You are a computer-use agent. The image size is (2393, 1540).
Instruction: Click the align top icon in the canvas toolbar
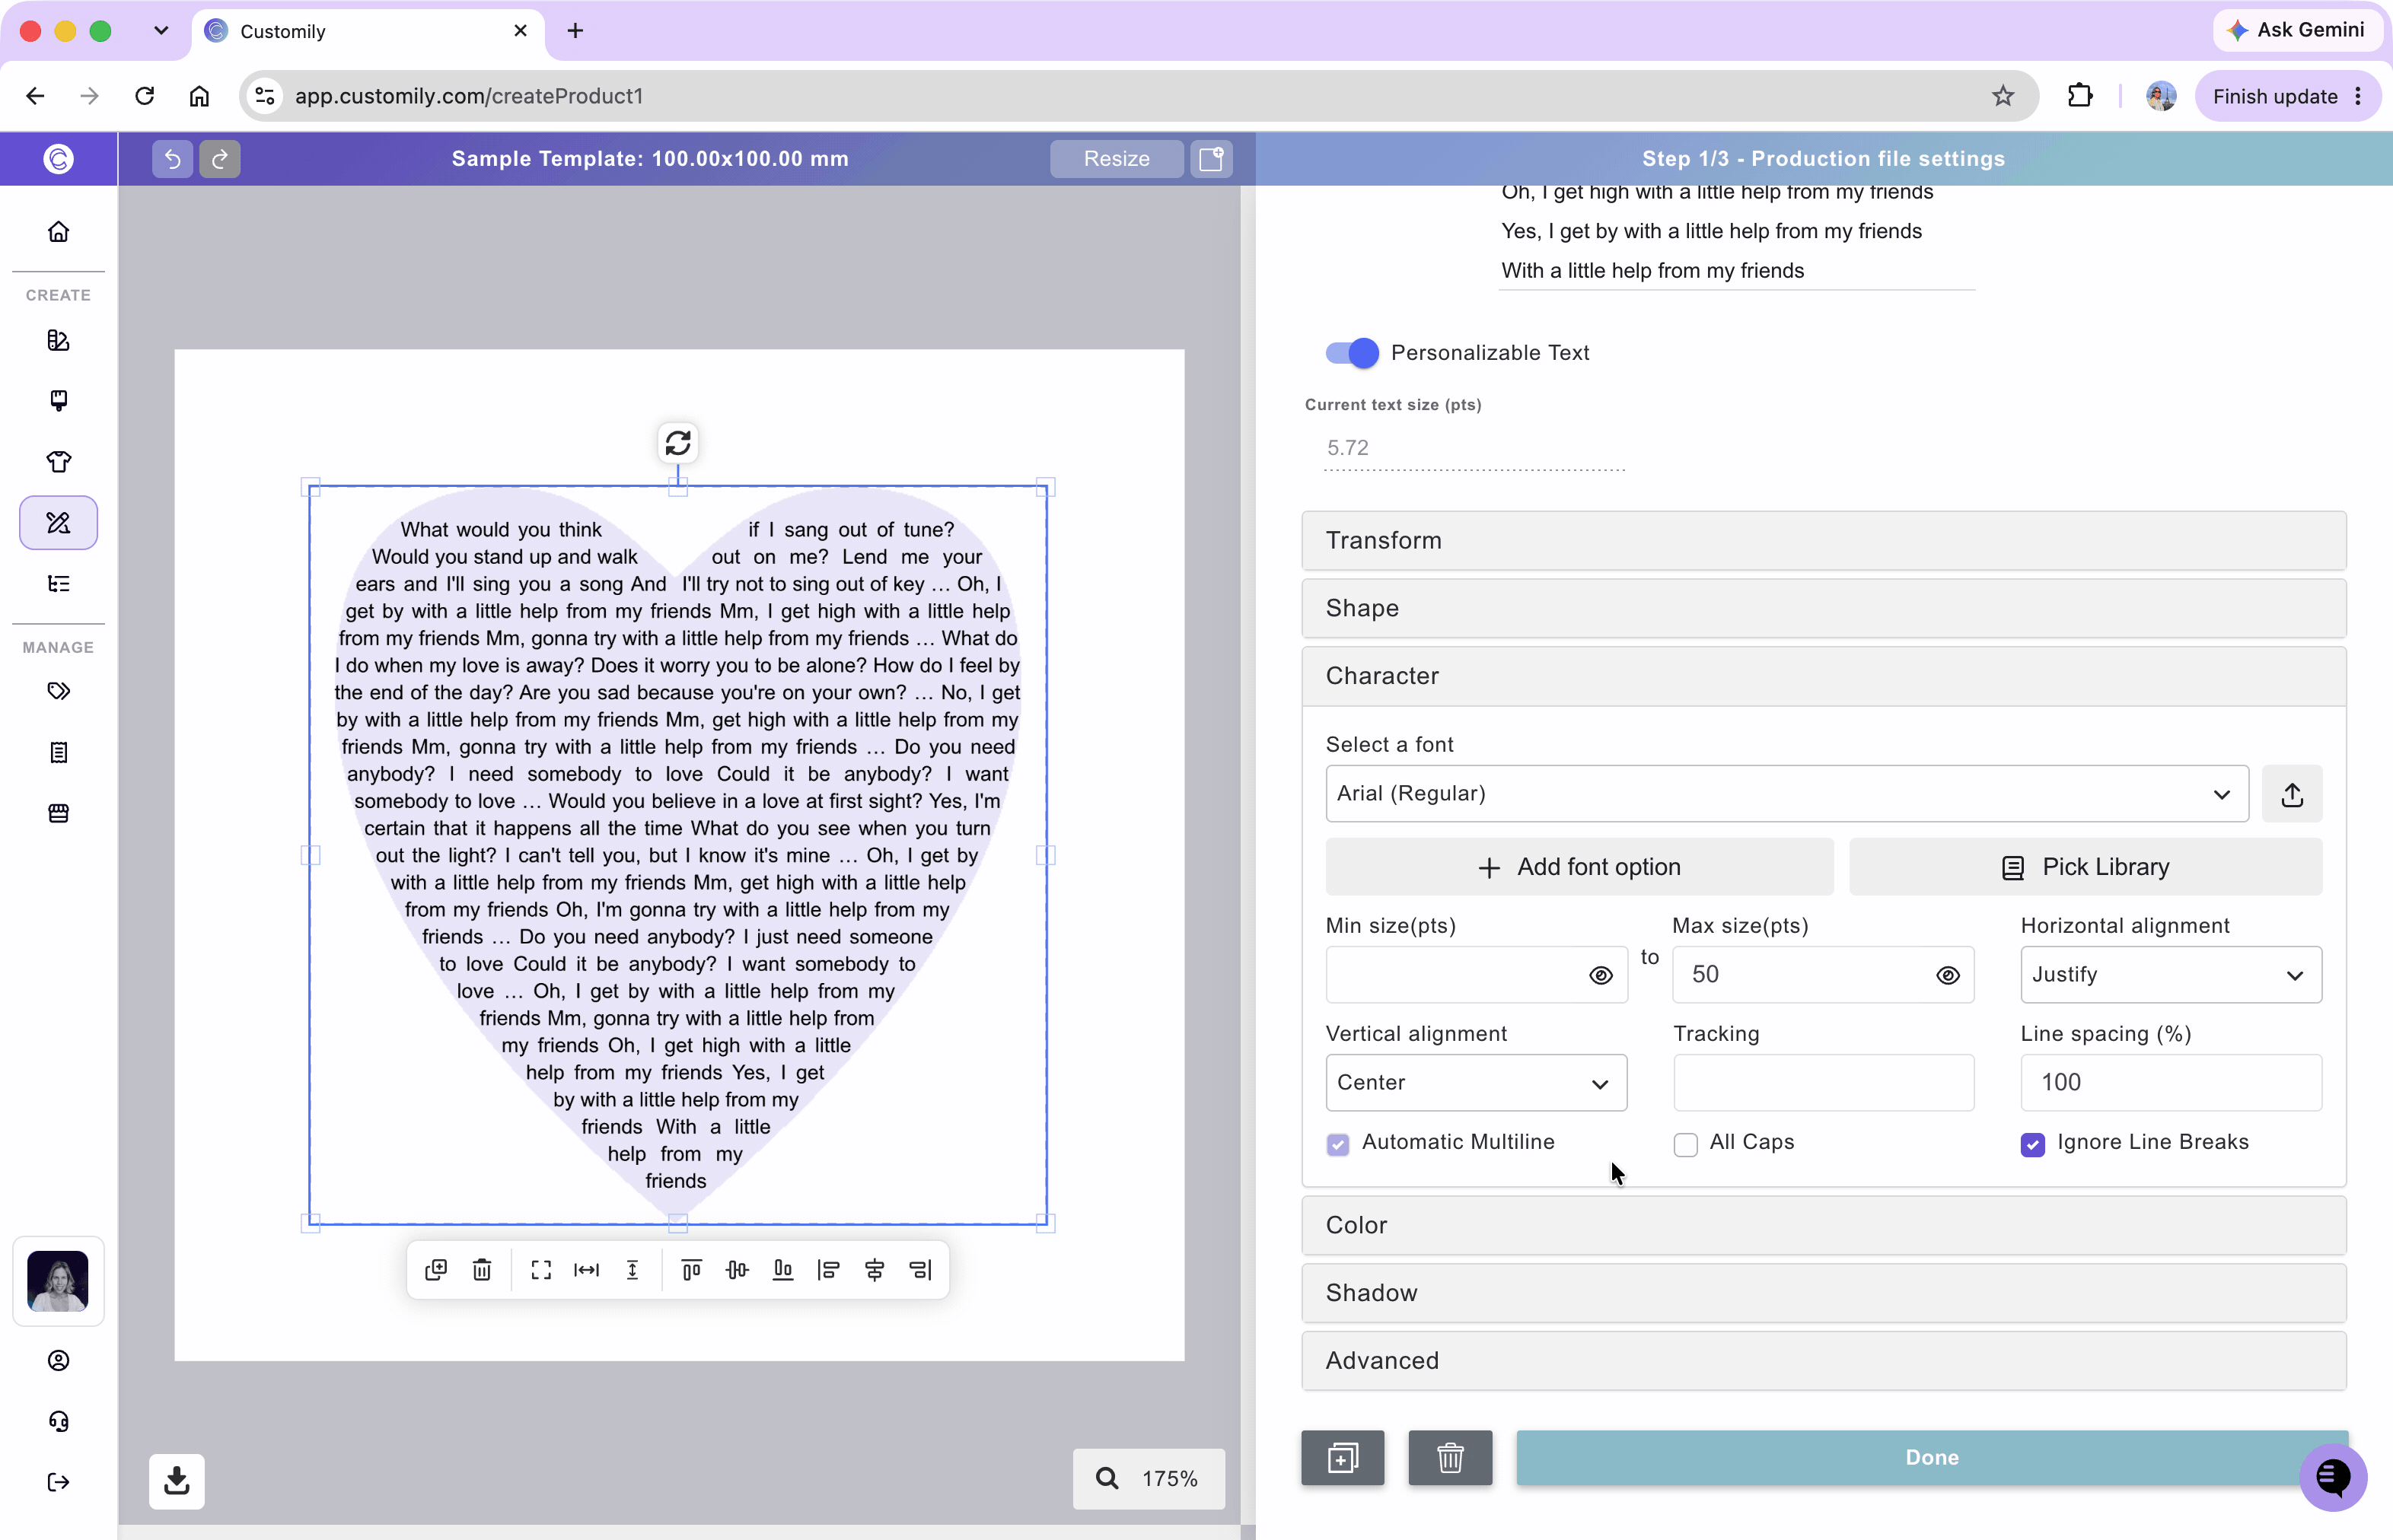click(x=691, y=1270)
